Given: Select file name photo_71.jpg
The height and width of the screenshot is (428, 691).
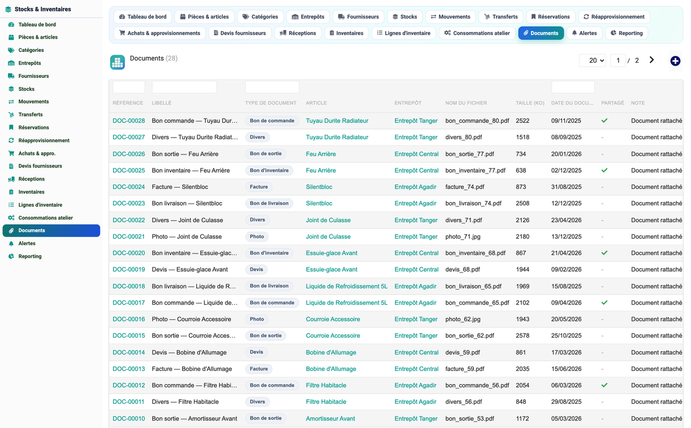Looking at the screenshot, I should (x=463, y=237).
